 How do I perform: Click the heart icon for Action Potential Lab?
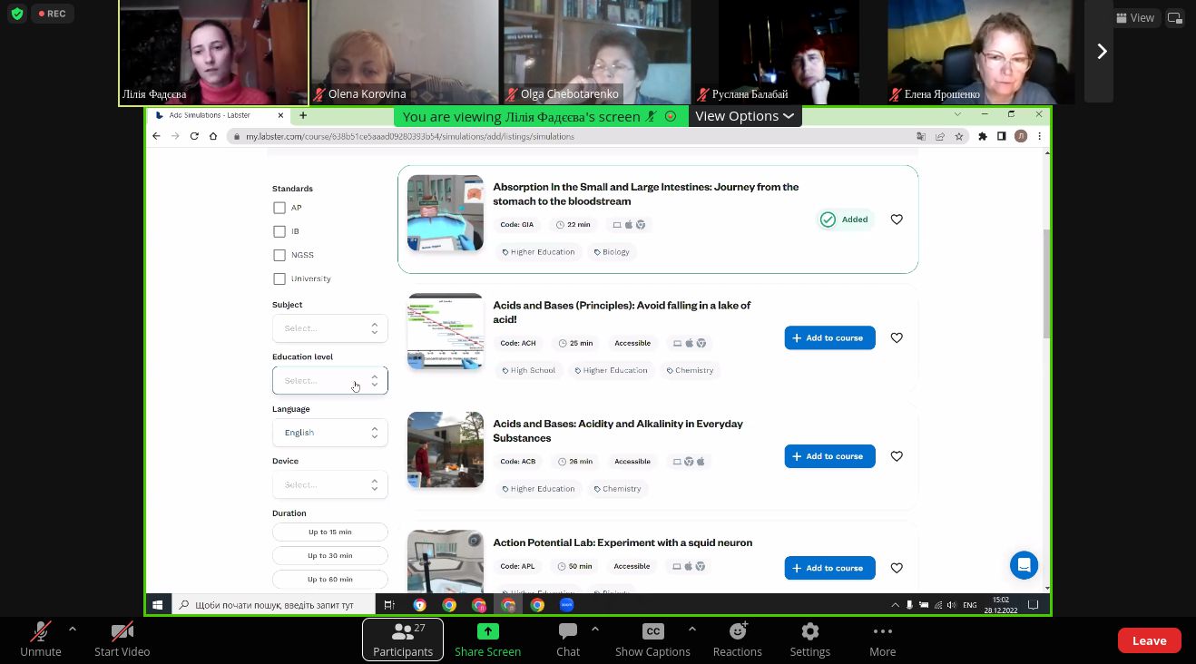(897, 568)
